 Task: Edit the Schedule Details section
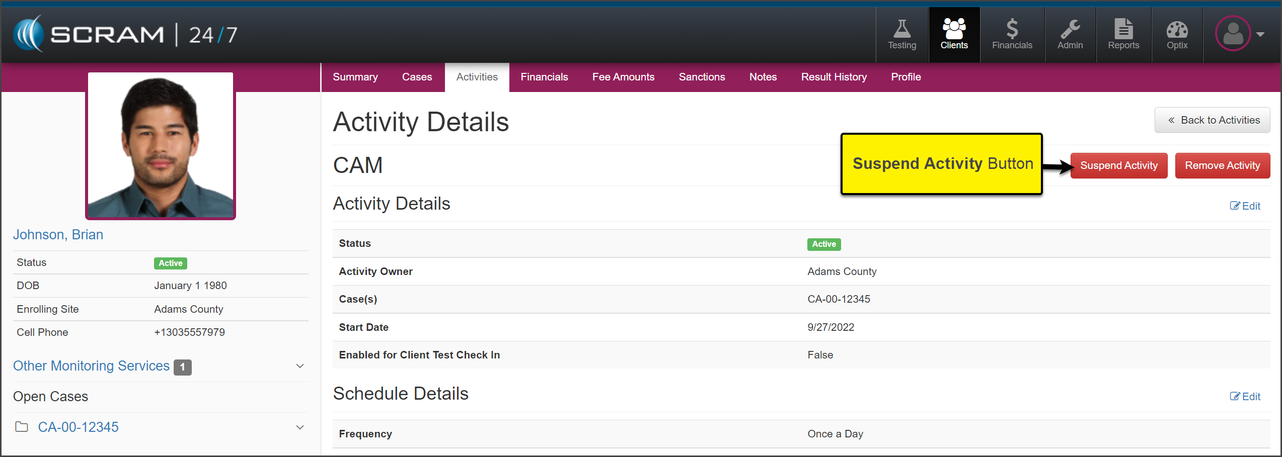[1245, 396]
